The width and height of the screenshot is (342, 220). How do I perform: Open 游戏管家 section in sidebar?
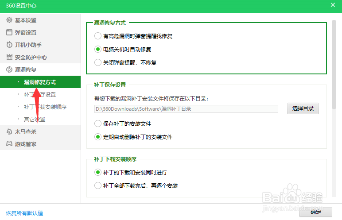coord(40,144)
